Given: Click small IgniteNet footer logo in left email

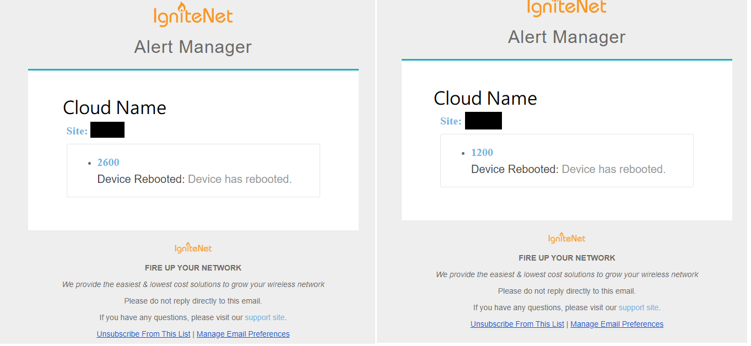Looking at the screenshot, I should 193,248.
